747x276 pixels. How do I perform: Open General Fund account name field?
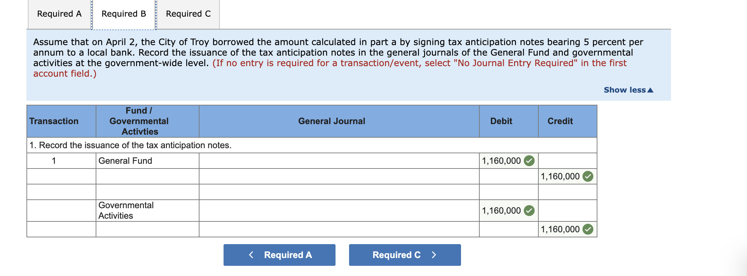339,161
